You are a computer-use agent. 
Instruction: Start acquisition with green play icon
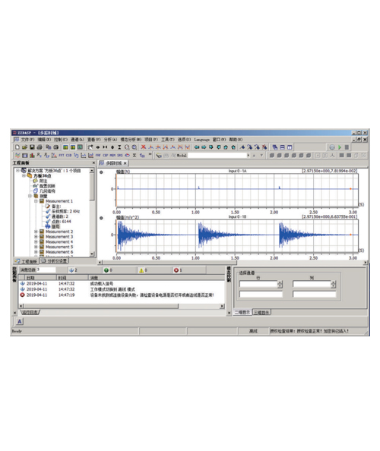point(340,147)
